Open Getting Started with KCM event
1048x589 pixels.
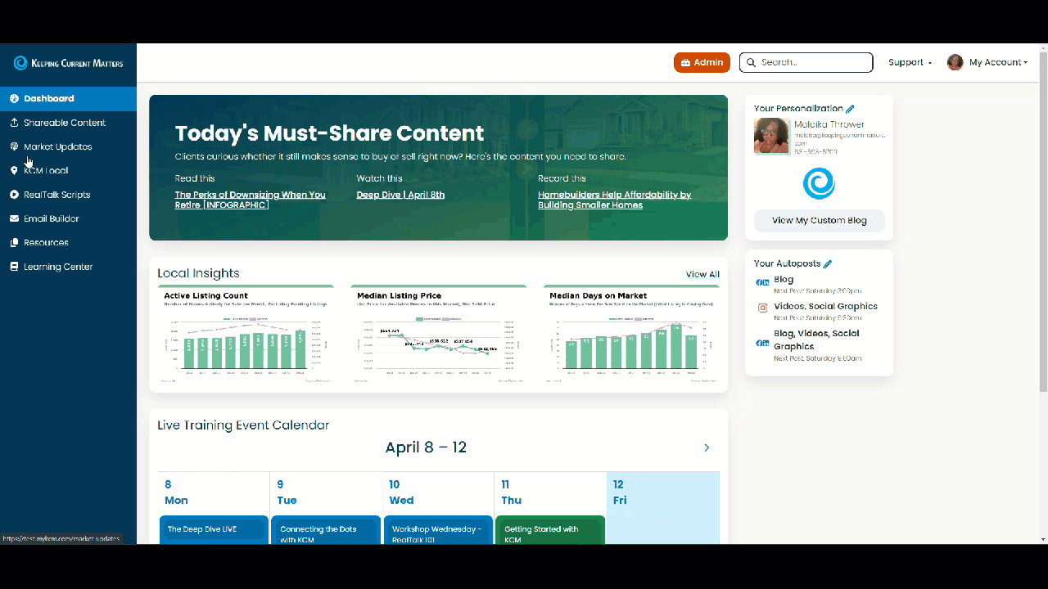tap(550, 530)
